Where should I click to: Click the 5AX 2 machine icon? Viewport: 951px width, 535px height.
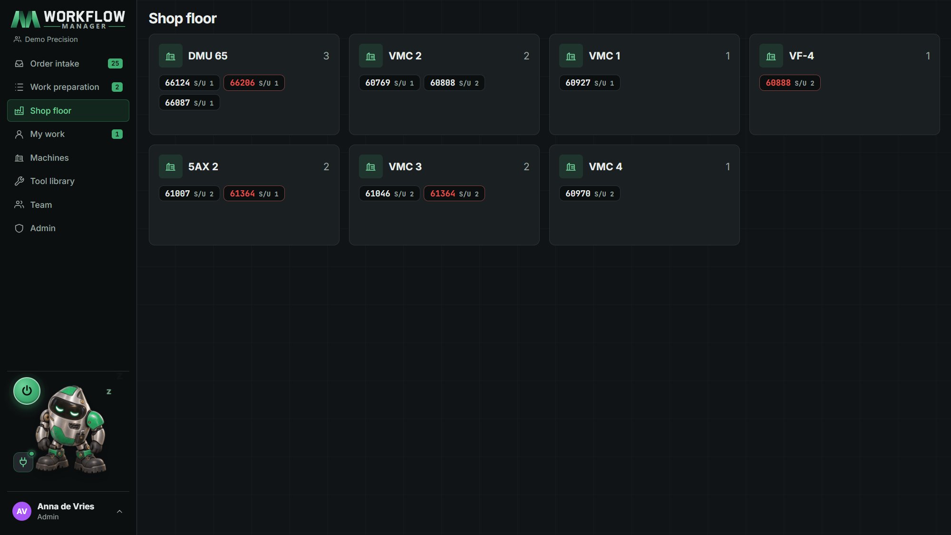pyautogui.click(x=170, y=167)
